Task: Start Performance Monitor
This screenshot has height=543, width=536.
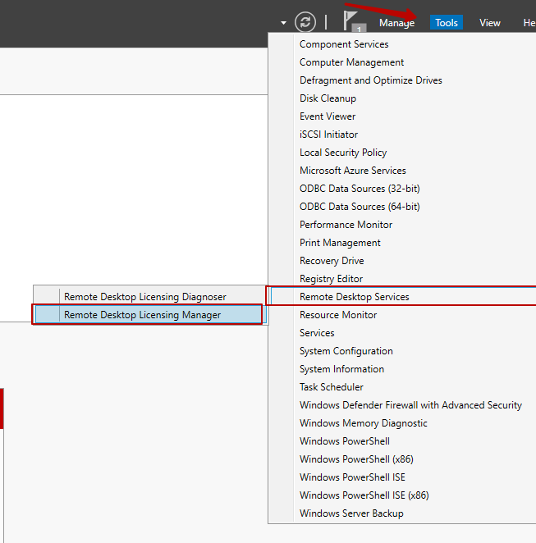Action: point(346,225)
